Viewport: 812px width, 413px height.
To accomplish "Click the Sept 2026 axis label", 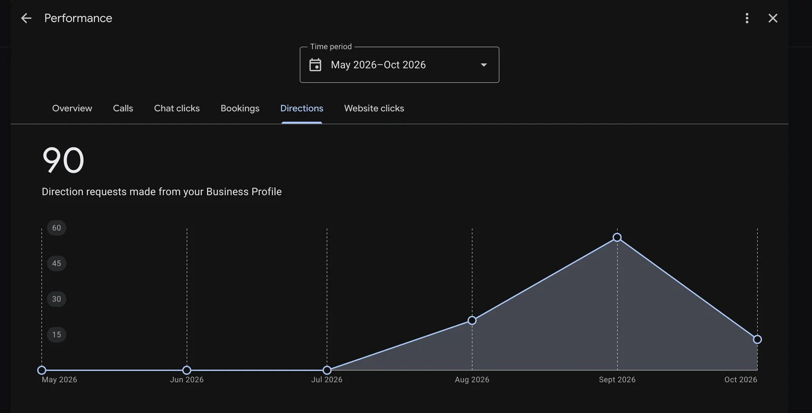I will [x=617, y=380].
